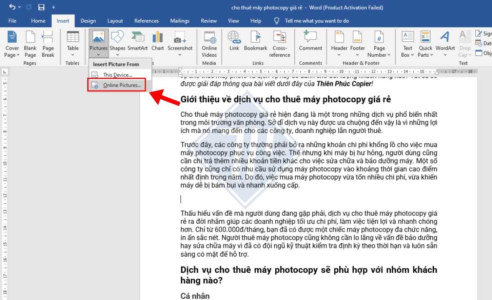Open the References tab

click(146, 21)
